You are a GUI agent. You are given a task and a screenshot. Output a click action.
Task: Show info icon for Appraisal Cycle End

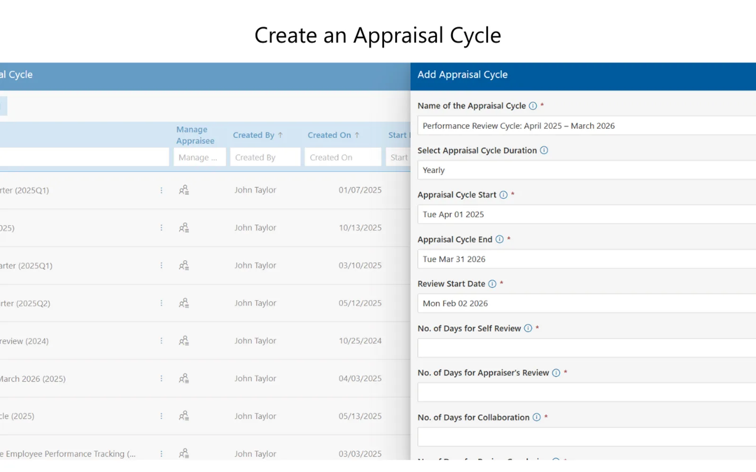499,239
